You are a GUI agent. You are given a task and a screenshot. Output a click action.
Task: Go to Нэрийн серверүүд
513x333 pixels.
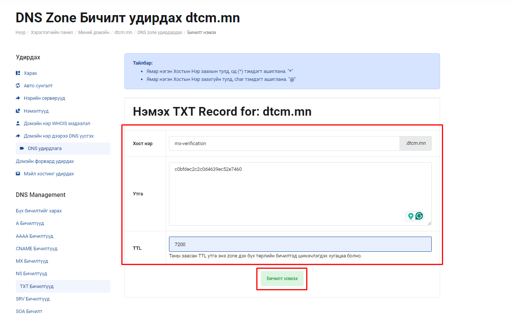click(45, 98)
